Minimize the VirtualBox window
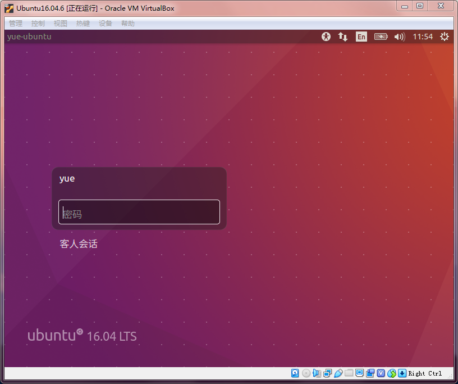This screenshot has width=458, height=384. (x=405, y=6)
